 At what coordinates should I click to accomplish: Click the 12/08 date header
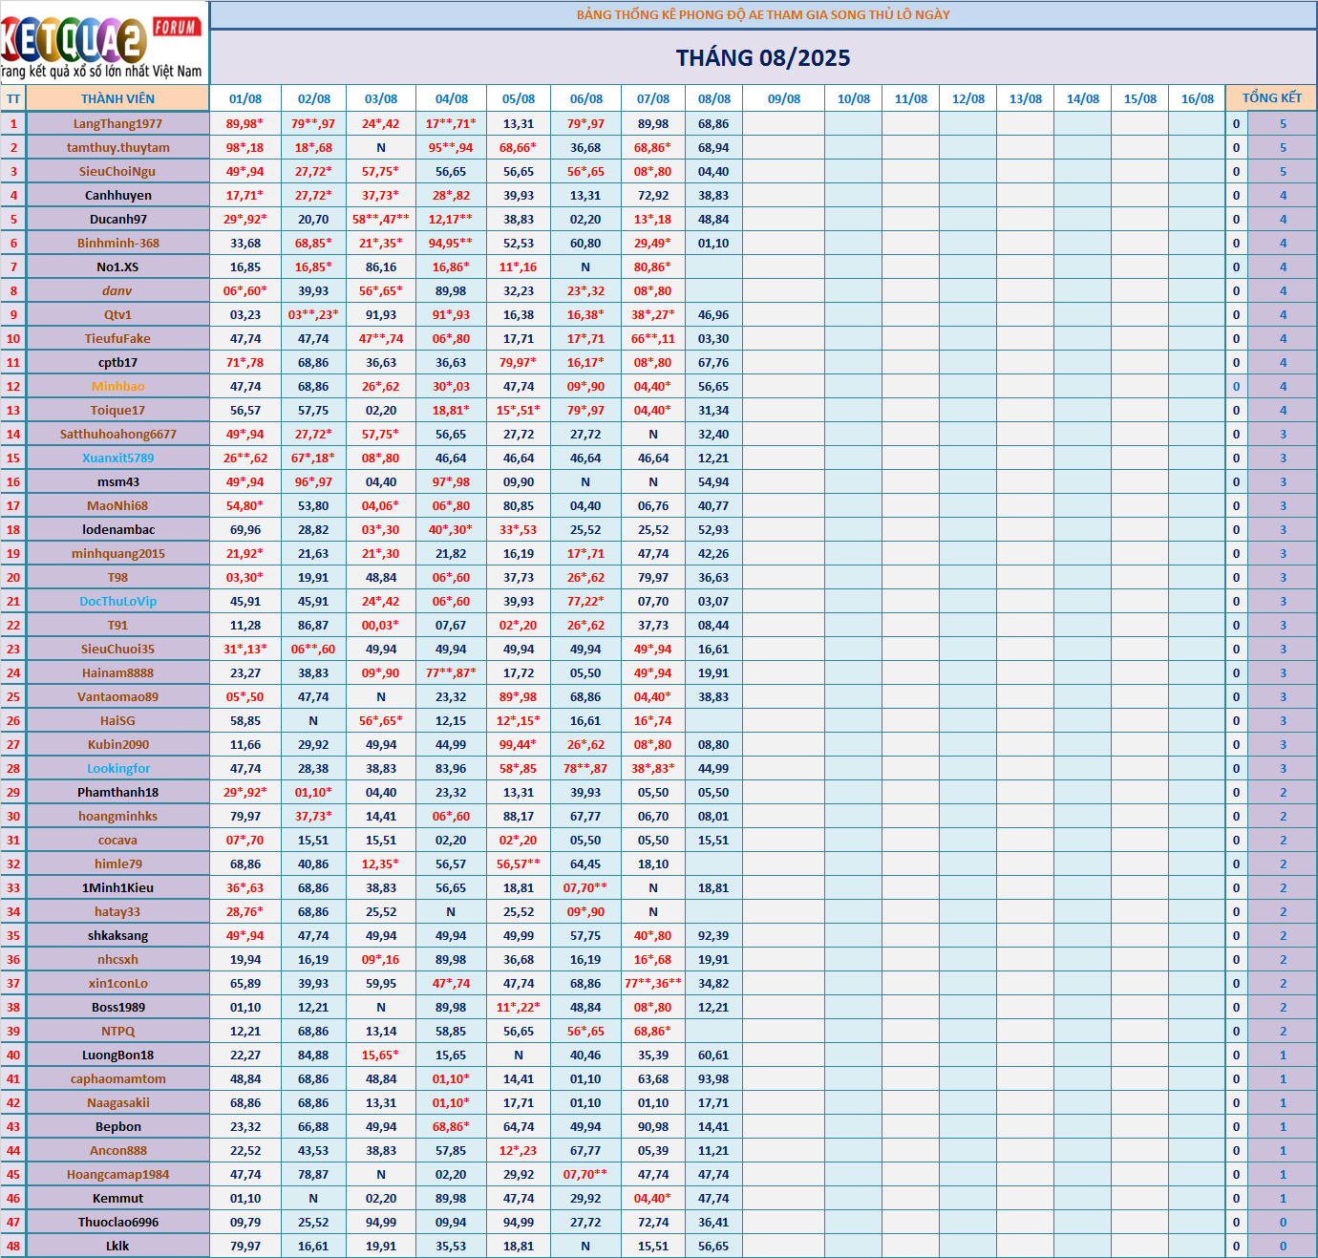968,98
